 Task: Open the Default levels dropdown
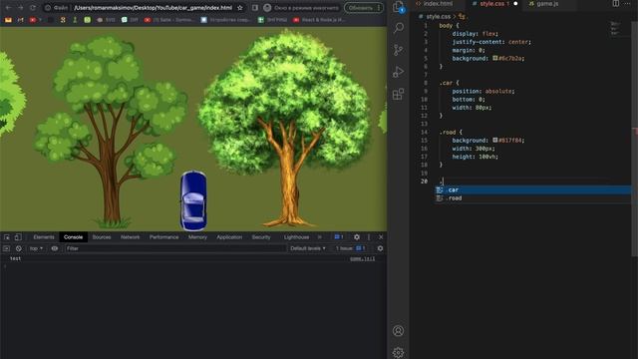(x=308, y=248)
